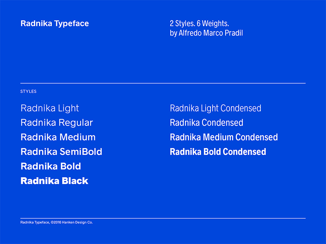Click the footer copyright Hanken Design Co. text
The height and width of the screenshot is (244, 326).
pos(57,222)
